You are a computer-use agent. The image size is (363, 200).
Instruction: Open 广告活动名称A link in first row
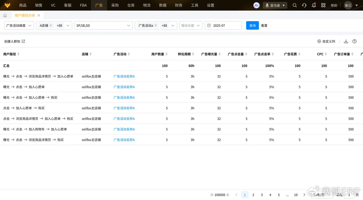tap(124, 76)
